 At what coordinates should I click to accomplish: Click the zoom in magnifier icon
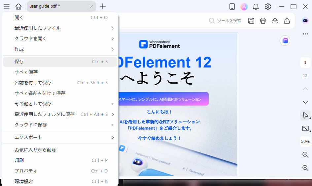point(305,155)
